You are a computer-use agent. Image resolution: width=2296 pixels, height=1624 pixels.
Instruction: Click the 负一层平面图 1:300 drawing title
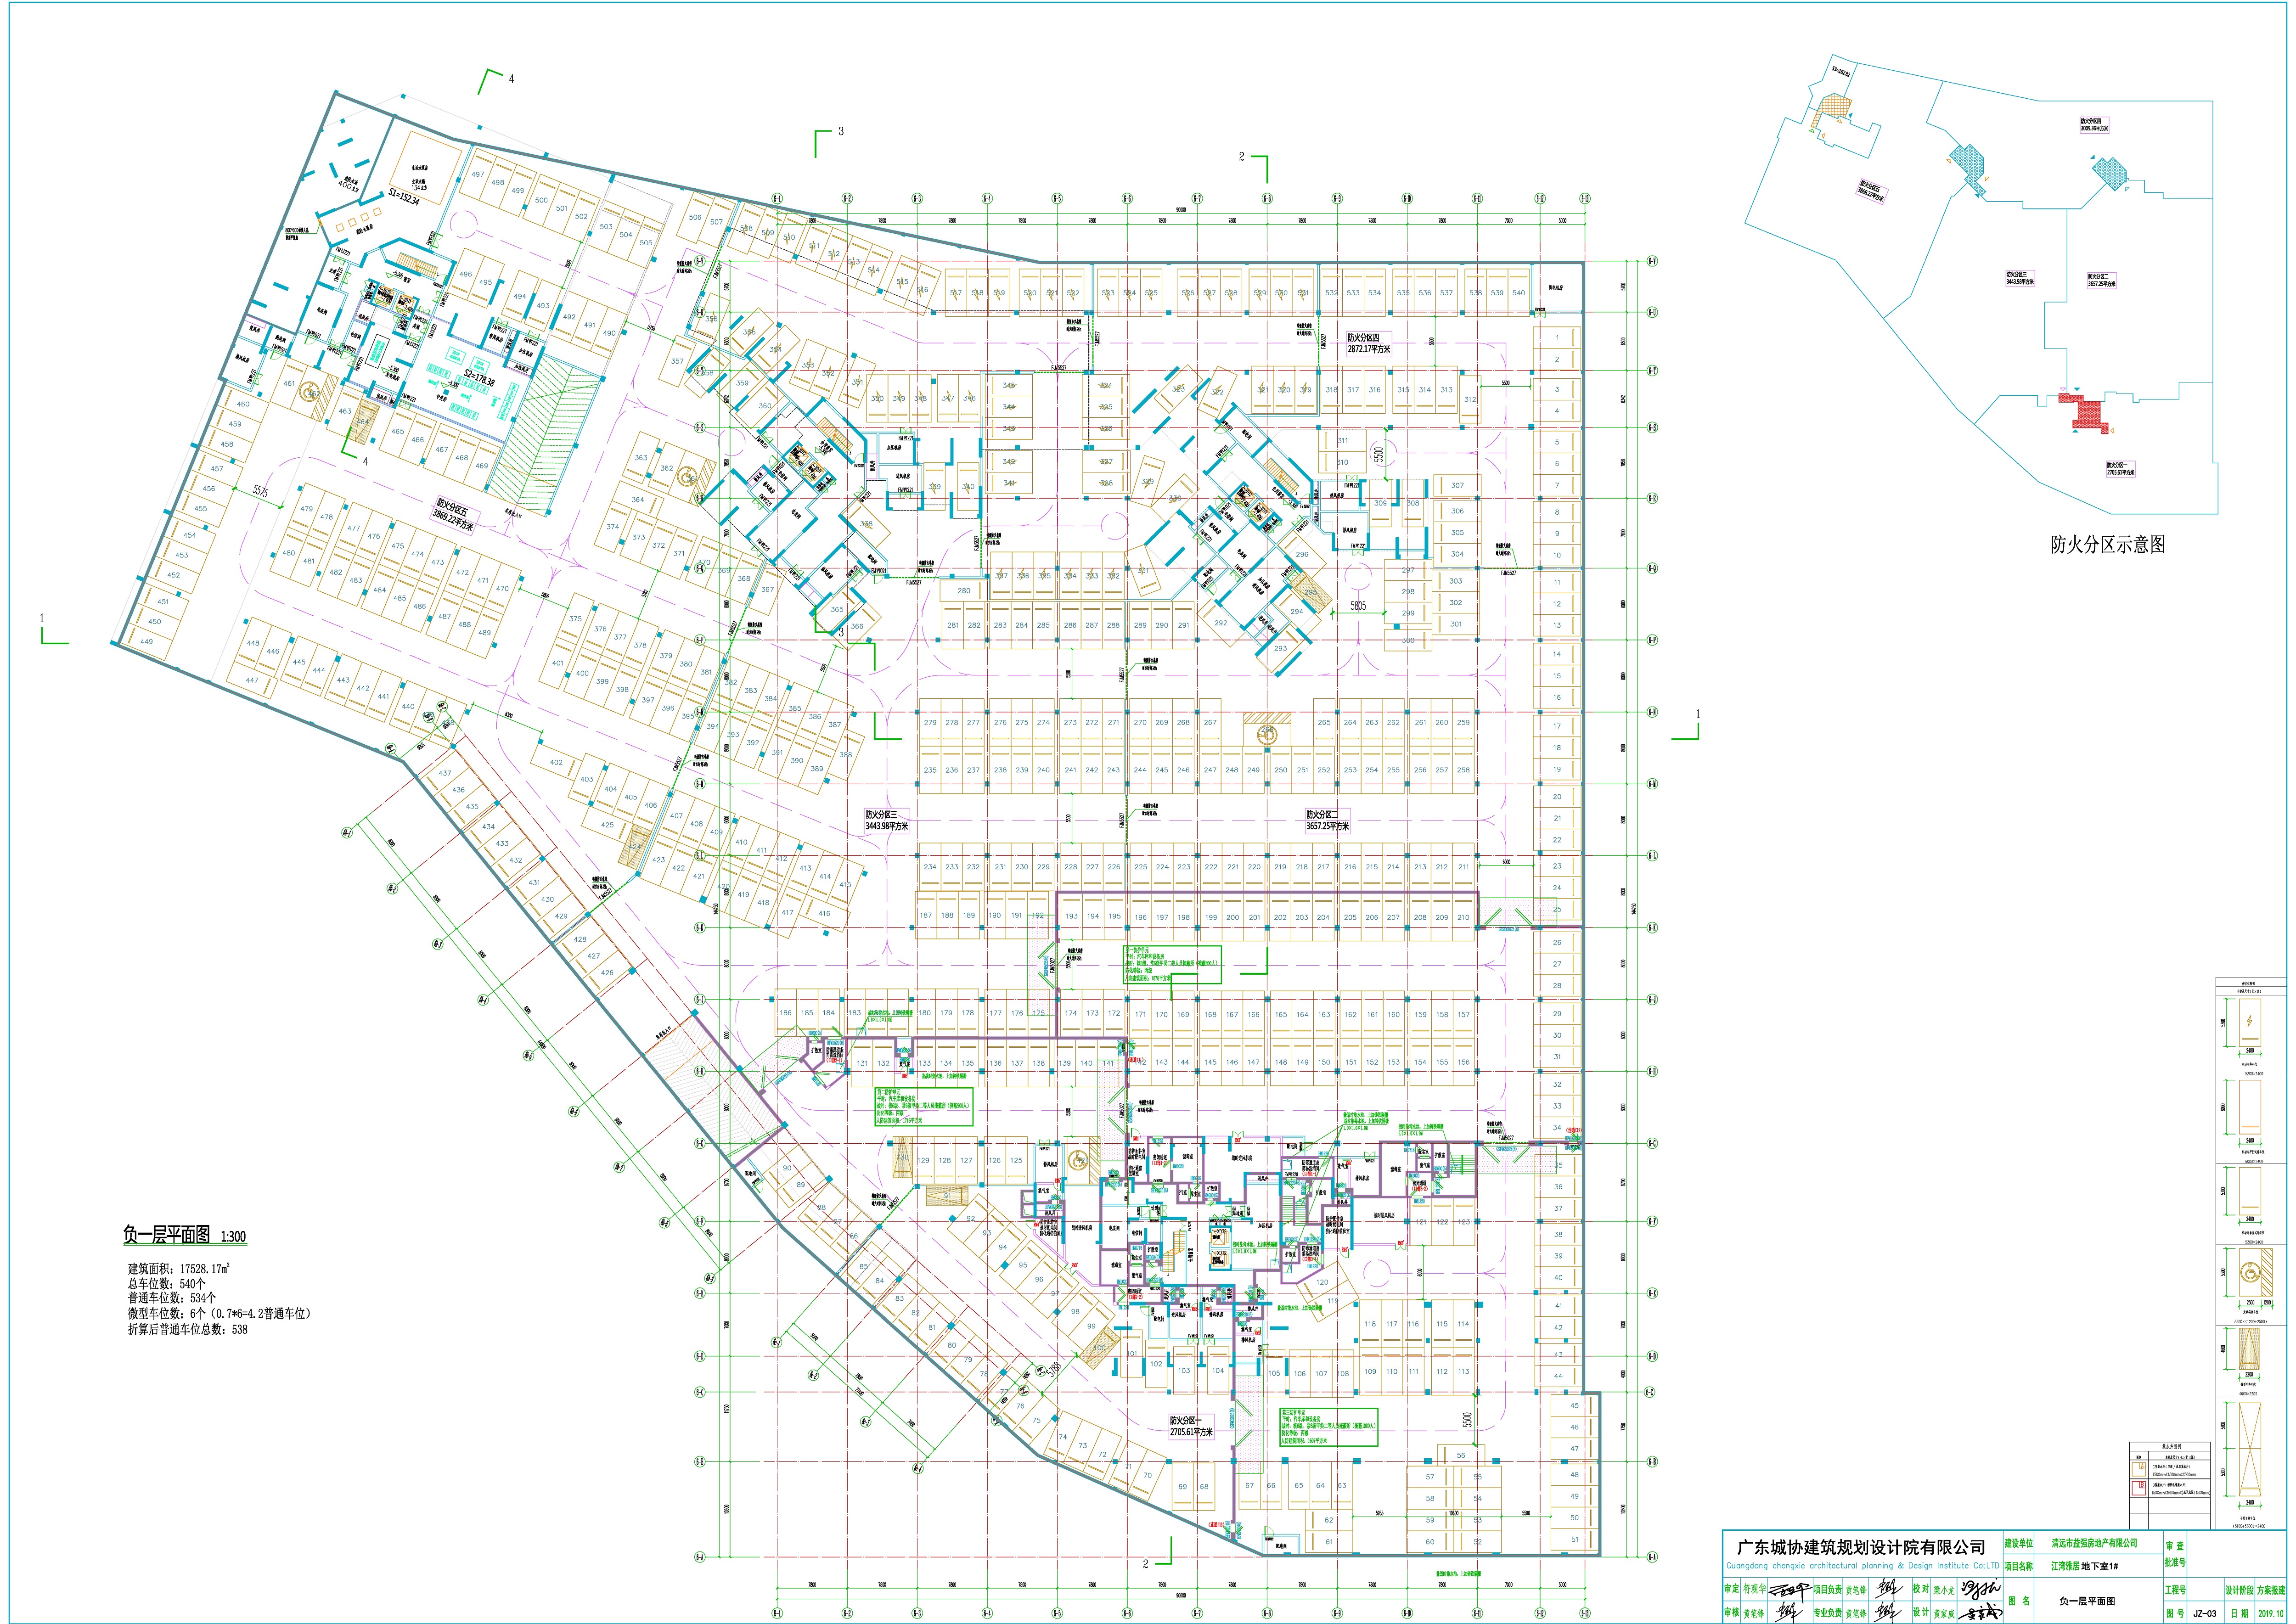tap(184, 1235)
